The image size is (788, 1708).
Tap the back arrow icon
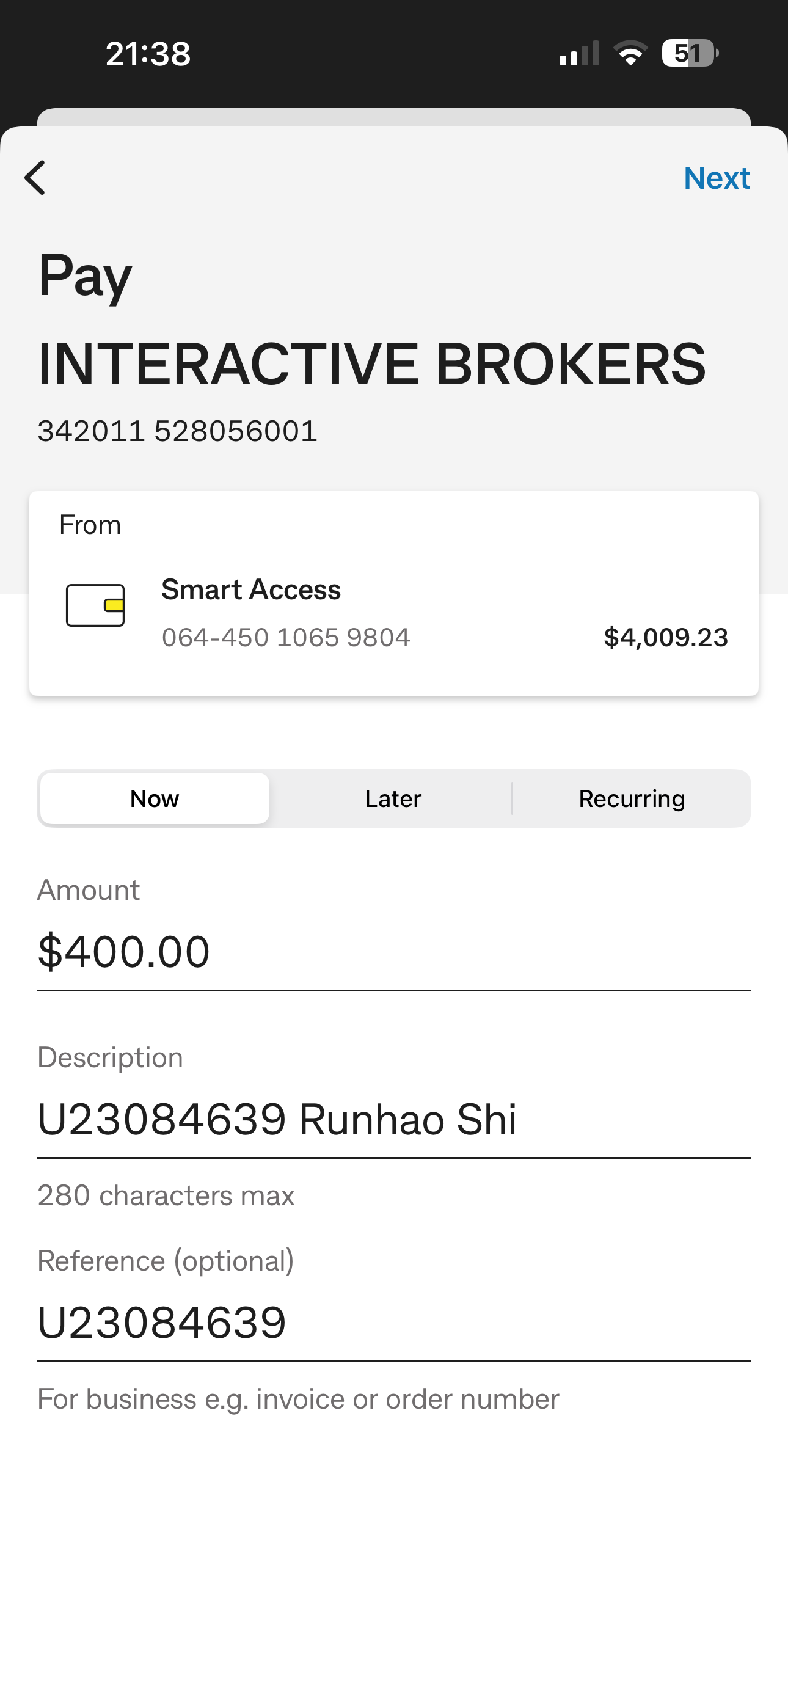click(35, 178)
